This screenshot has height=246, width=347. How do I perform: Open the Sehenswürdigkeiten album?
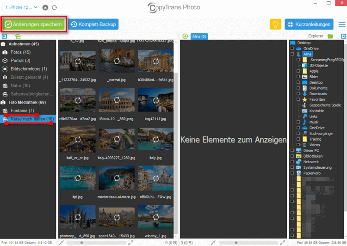(x=32, y=94)
